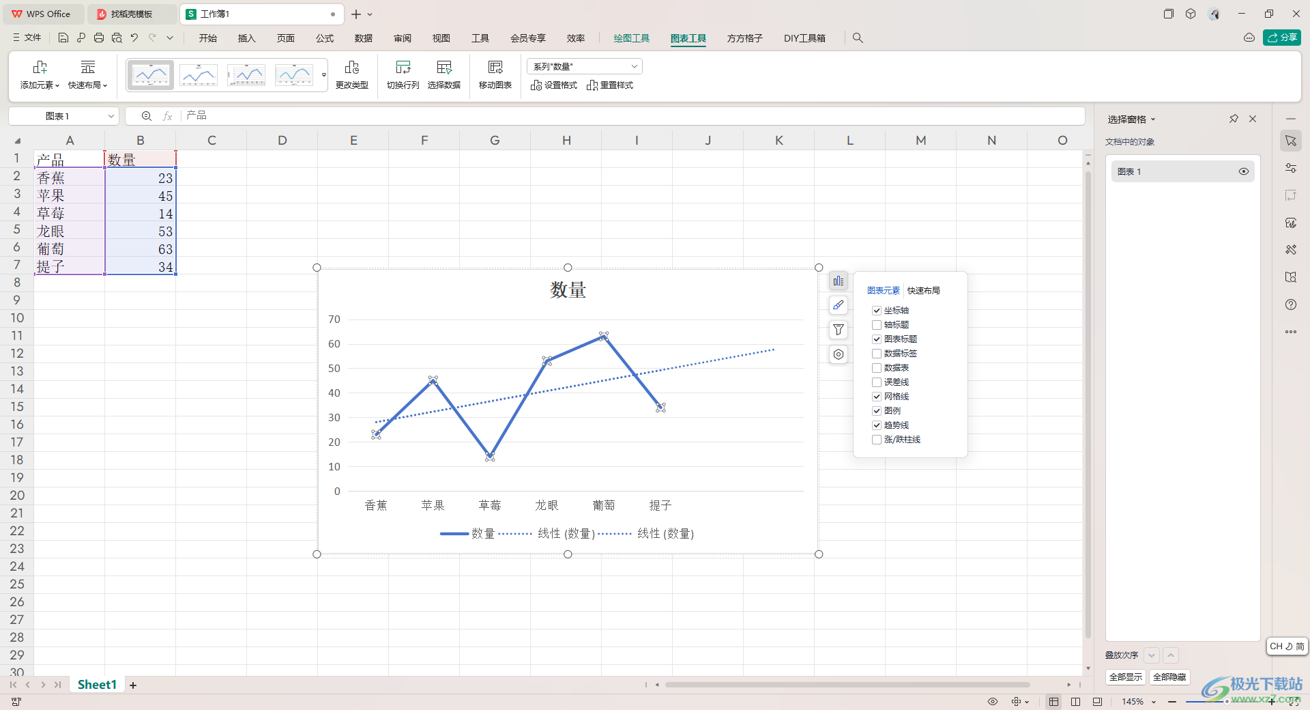Toggle the 网格线 gridlines checkbox

click(877, 397)
